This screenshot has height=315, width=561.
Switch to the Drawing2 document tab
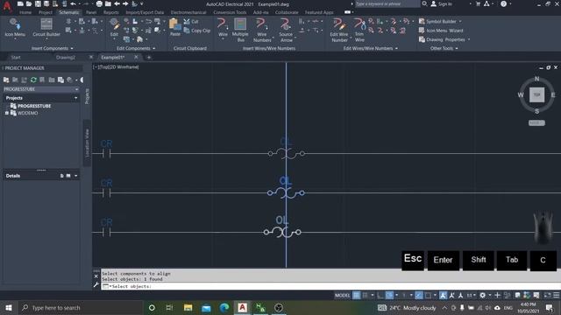[66, 57]
